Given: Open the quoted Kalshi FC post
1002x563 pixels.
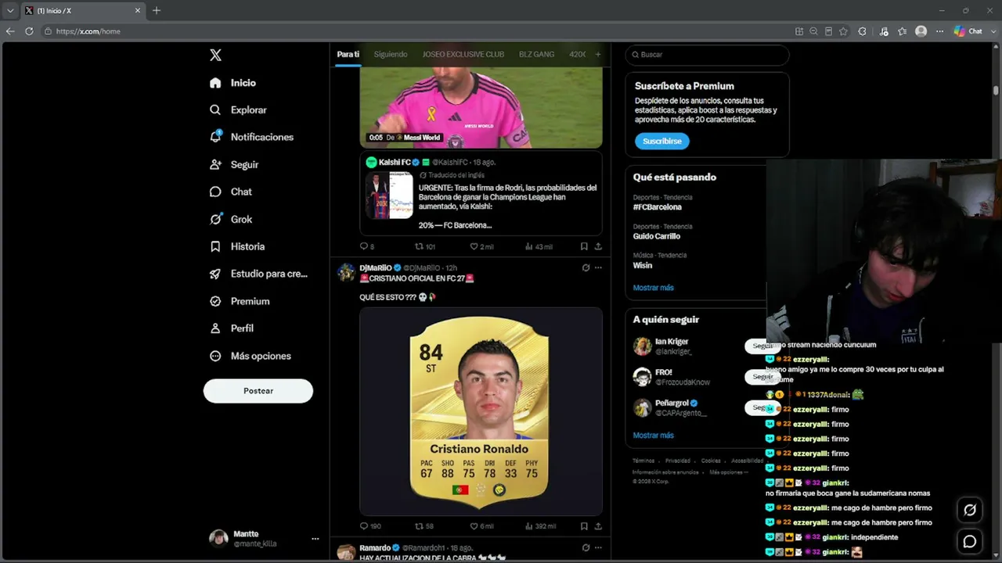Looking at the screenshot, I should tap(481, 193).
